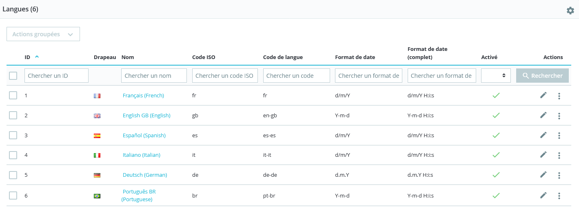579x213 pixels.
Task: Click three-dot menu for Italiano row
Action: (x=559, y=156)
